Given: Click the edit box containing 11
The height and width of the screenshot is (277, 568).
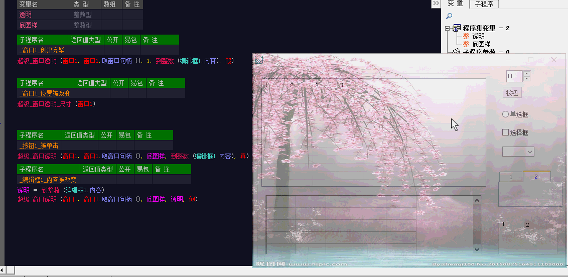Looking at the screenshot, I should coord(514,76).
